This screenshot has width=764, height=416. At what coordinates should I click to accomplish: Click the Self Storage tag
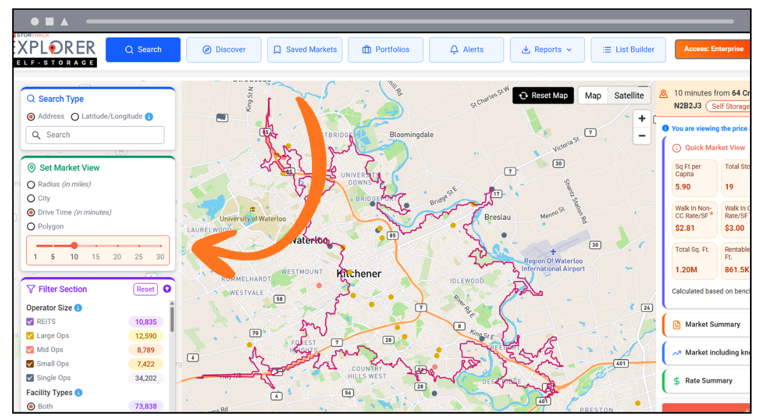click(x=729, y=106)
